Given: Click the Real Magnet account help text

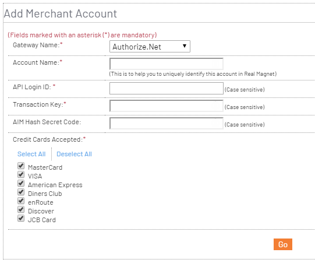Looking at the screenshot, I should [x=193, y=74].
